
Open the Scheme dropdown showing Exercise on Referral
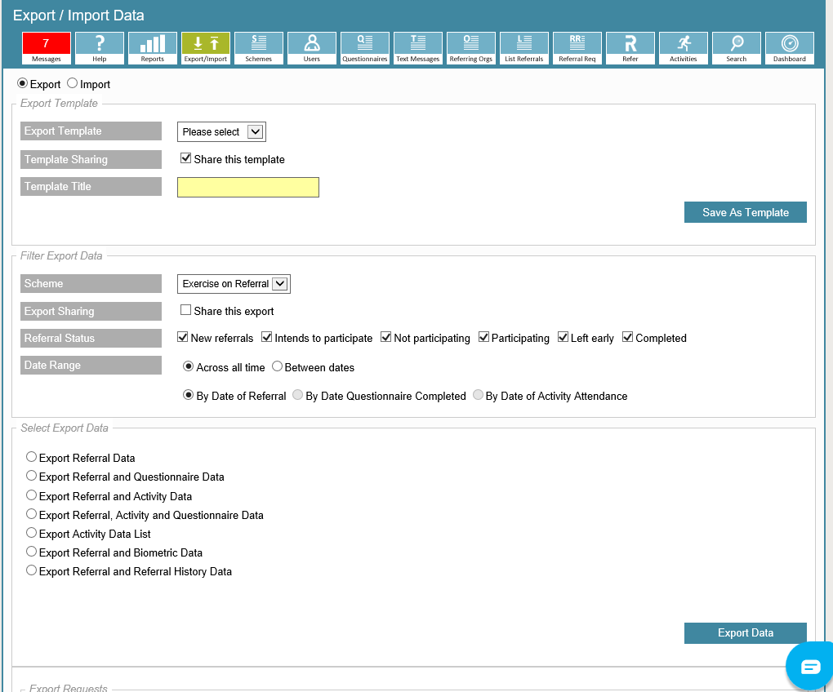pyautogui.click(x=234, y=284)
